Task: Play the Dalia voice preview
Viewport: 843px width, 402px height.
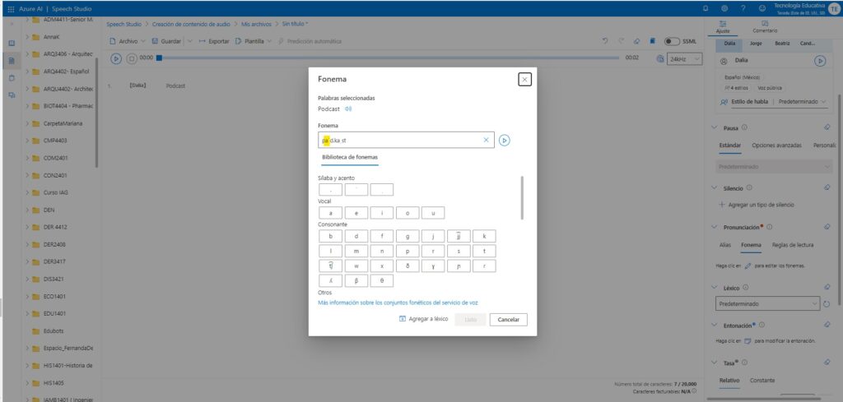Action: 819,61
